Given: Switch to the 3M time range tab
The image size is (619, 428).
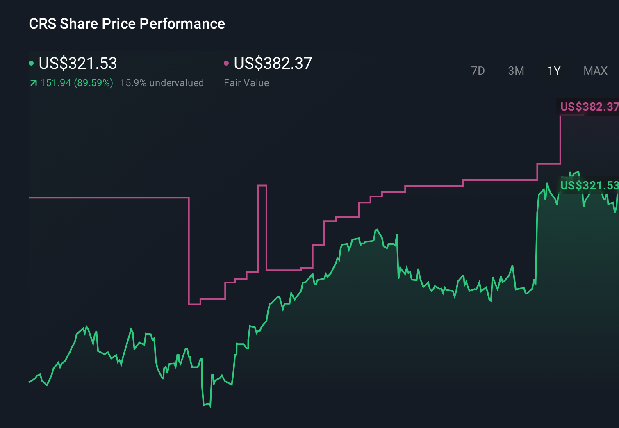Looking at the screenshot, I should (516, 71).
